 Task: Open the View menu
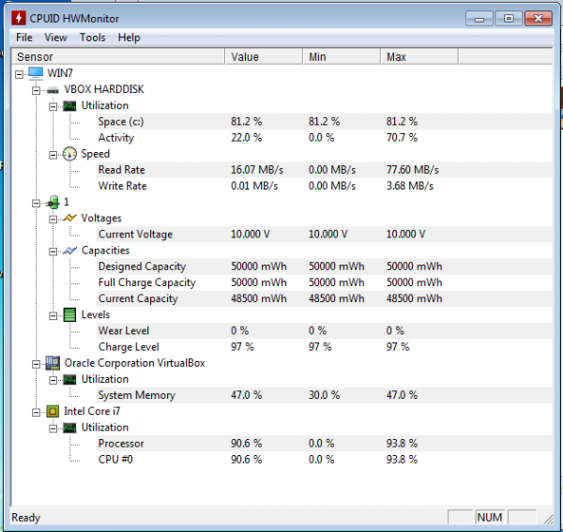[56, 38]
